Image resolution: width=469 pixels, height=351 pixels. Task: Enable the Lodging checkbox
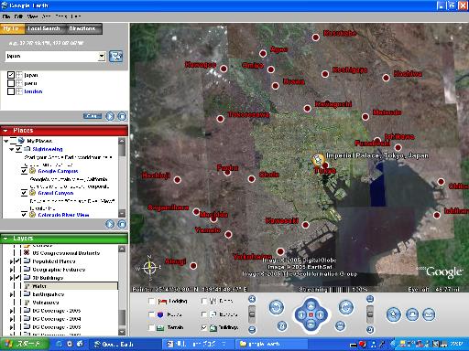click(x=151, y=301)
